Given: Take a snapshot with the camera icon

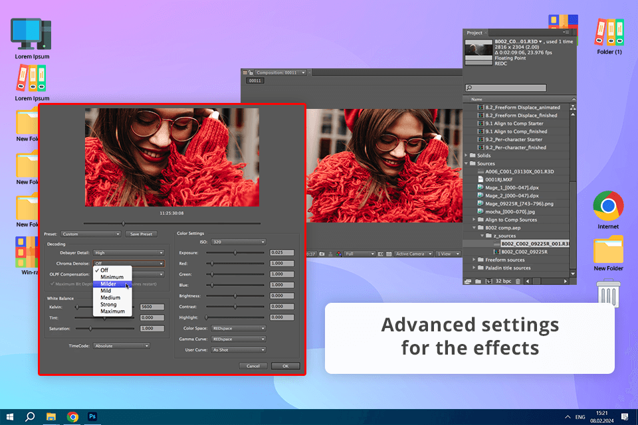Looking at the screenshot, I should [x=322, y=254].
